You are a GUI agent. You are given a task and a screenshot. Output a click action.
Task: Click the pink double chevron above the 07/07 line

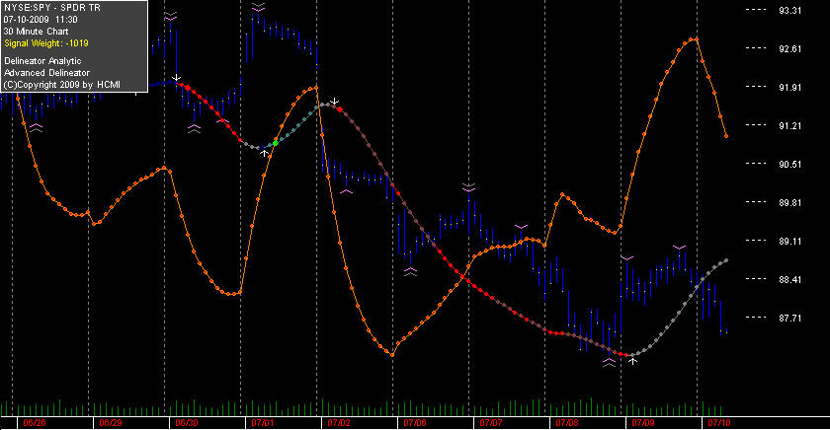[468, 186]
